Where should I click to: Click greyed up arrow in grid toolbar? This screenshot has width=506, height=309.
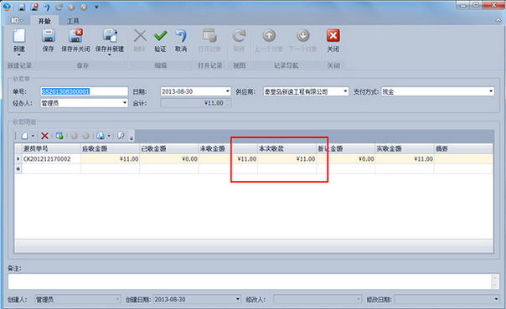pos(75,136)
